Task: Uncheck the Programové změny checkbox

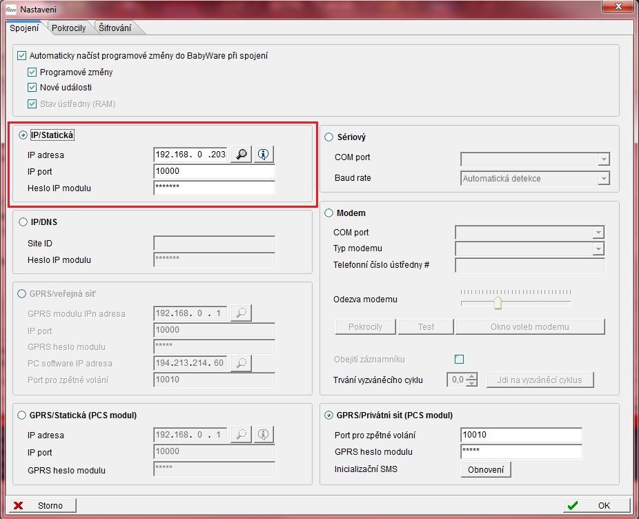Action: [32, 72]
